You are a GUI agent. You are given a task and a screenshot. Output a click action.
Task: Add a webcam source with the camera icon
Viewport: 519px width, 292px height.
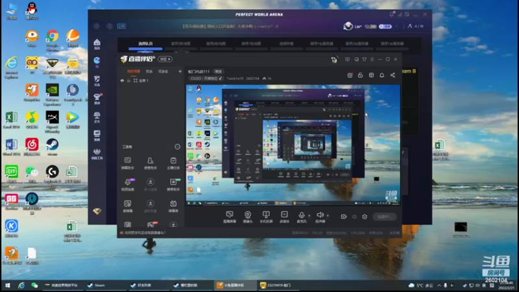click(x=248, y=215)
